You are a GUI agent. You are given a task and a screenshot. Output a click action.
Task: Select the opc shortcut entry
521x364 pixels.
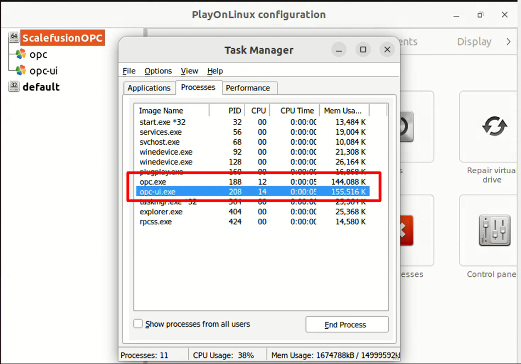(x=38, y=54)
